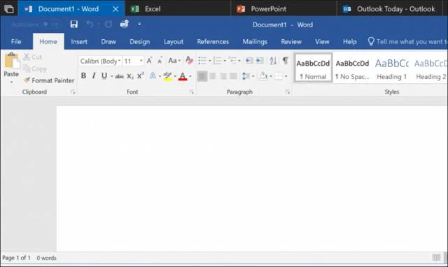Switch to the Review tab

tap(291, 42)
